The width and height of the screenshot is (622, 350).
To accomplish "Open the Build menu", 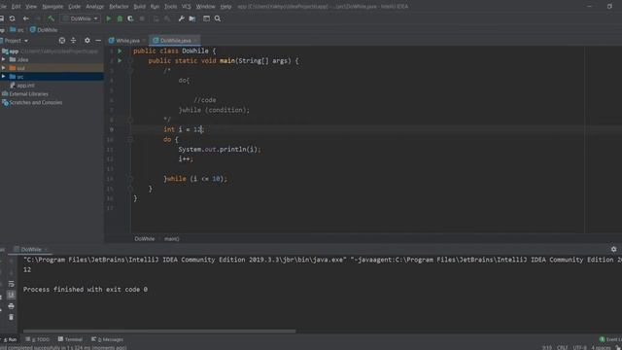I will coord(139,7).
